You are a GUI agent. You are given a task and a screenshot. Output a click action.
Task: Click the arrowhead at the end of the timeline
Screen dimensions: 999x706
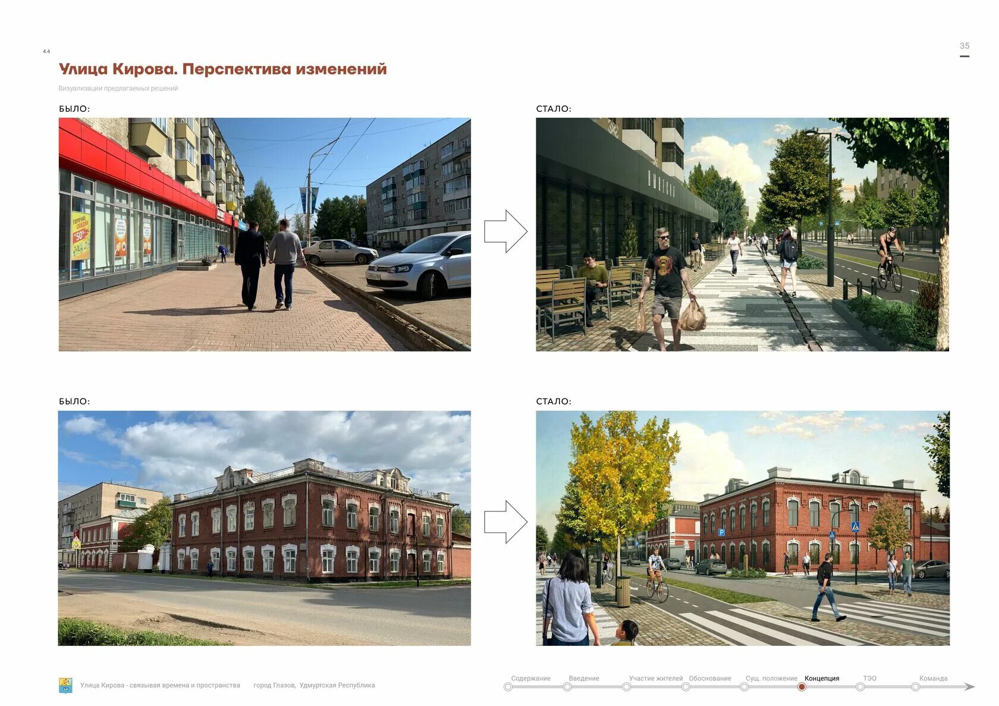(969, 686)
